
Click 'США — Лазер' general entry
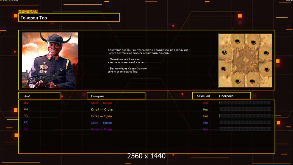click(101, 123)
